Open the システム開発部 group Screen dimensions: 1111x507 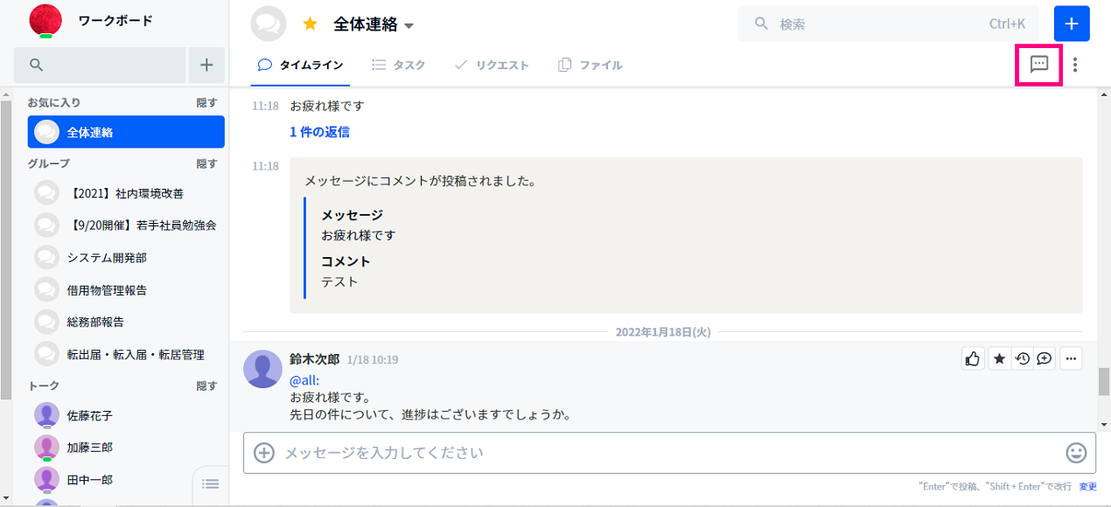click(x=107, y=257)
